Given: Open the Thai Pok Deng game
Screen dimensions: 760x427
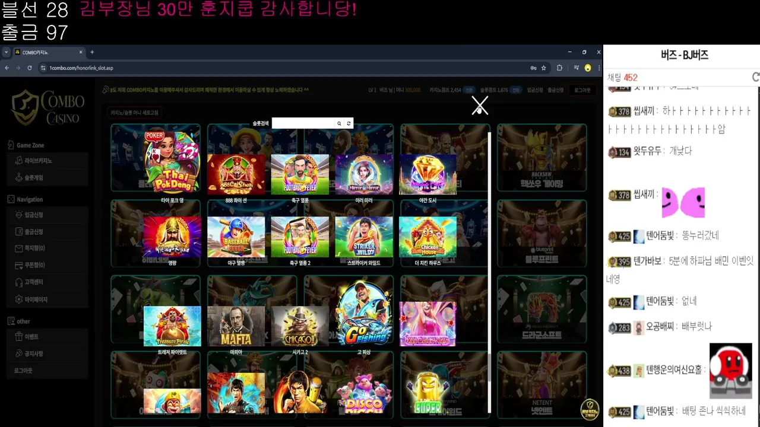Looking at the screenshot, I should (172, 162).
